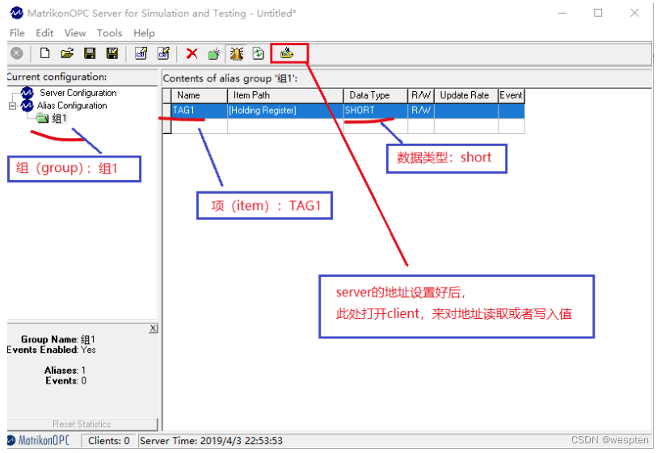Save the configuration with the floppy icon
The width and height of the screenshot is (661, 453).
click(90, 53)
